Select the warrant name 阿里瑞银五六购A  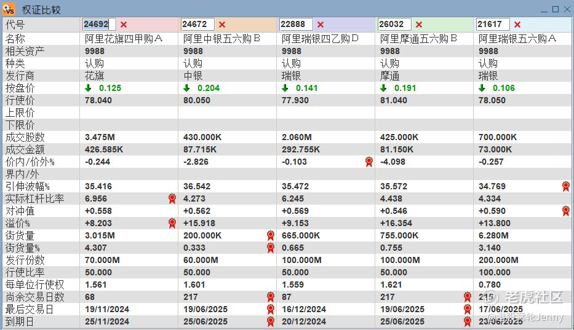[517, 39]
